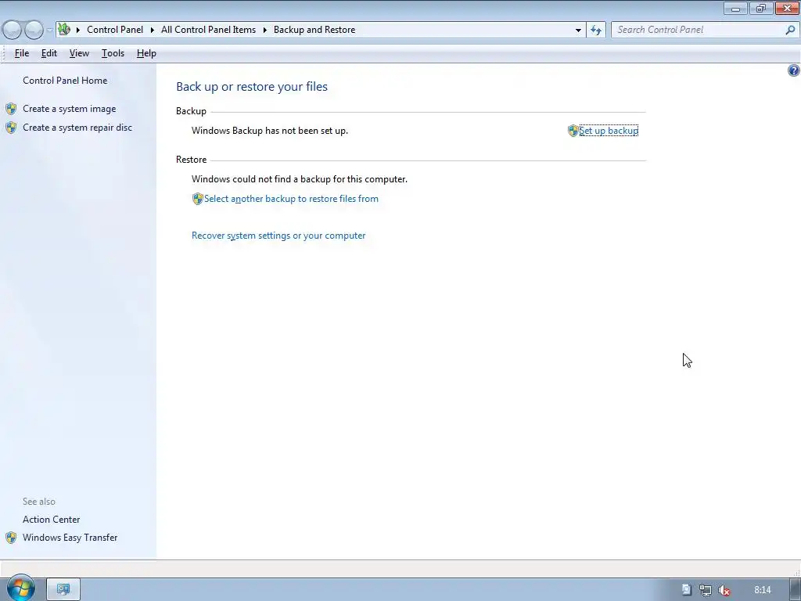The image size is (801, 601).
Task: Click the Action Center tray icon
Action: point(687,590)
